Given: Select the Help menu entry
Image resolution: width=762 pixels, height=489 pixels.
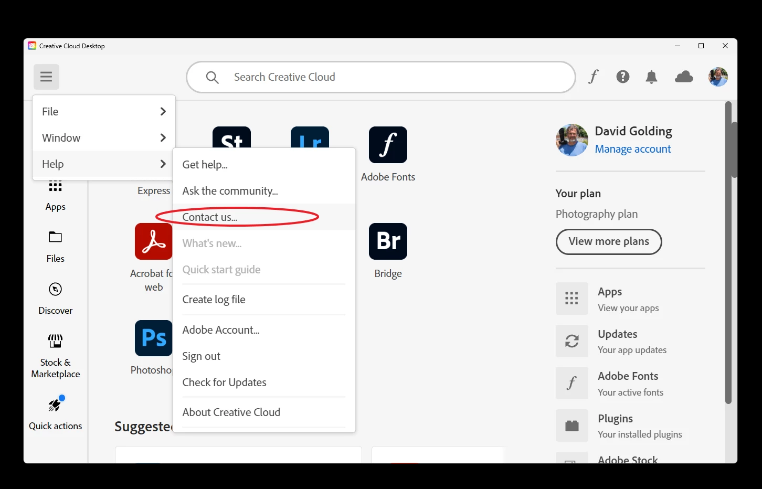Looking at the screenshot, I should (x=104, y=164).
